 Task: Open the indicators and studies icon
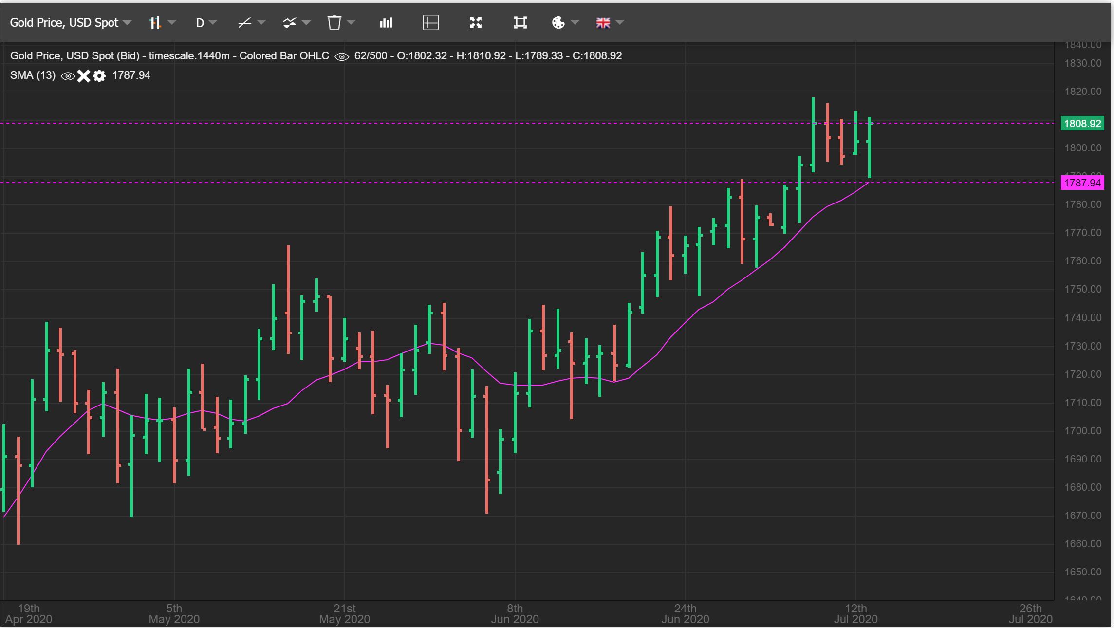coord(290,22)
